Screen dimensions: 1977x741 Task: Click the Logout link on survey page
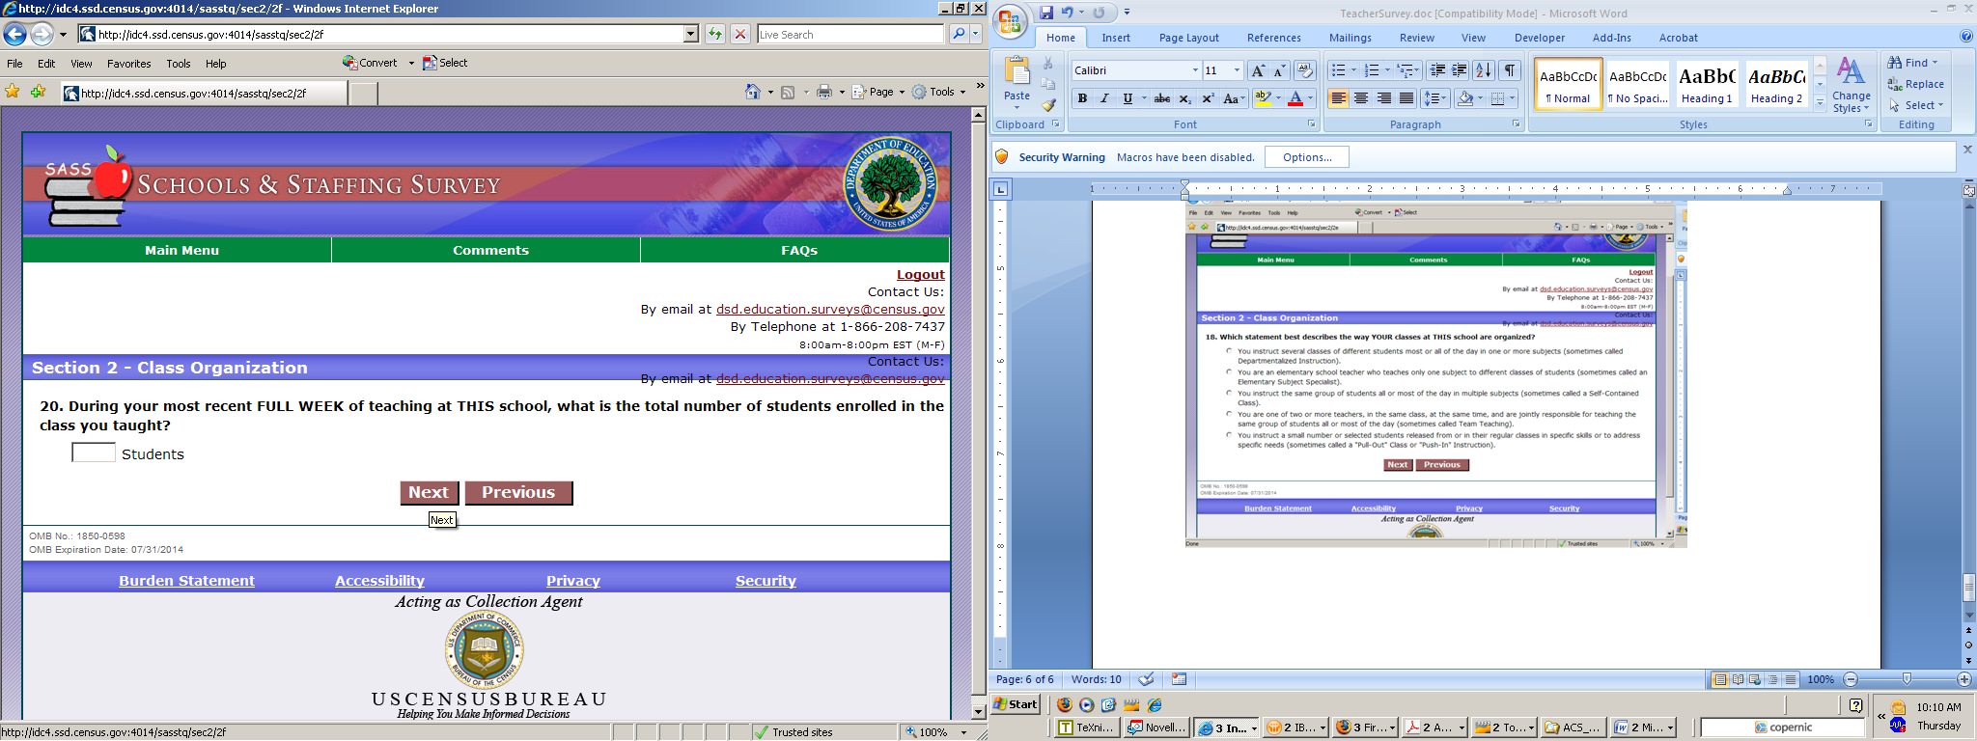pos(920,275)
